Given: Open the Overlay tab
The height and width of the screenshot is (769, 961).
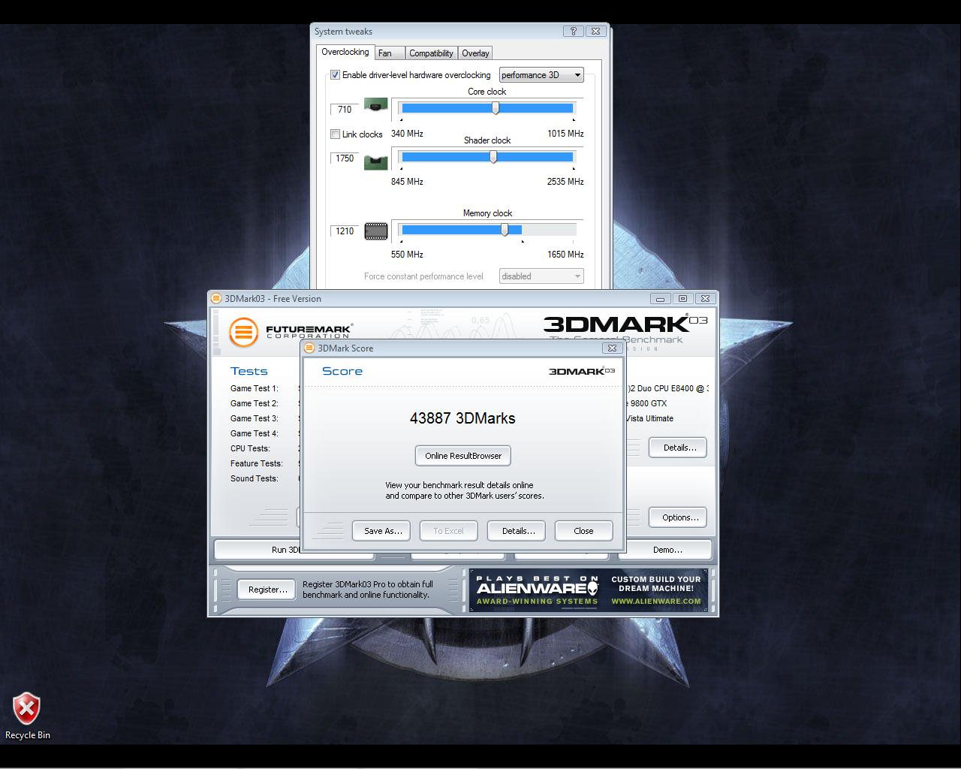Looking at the screenshot, I should (475, 53).
